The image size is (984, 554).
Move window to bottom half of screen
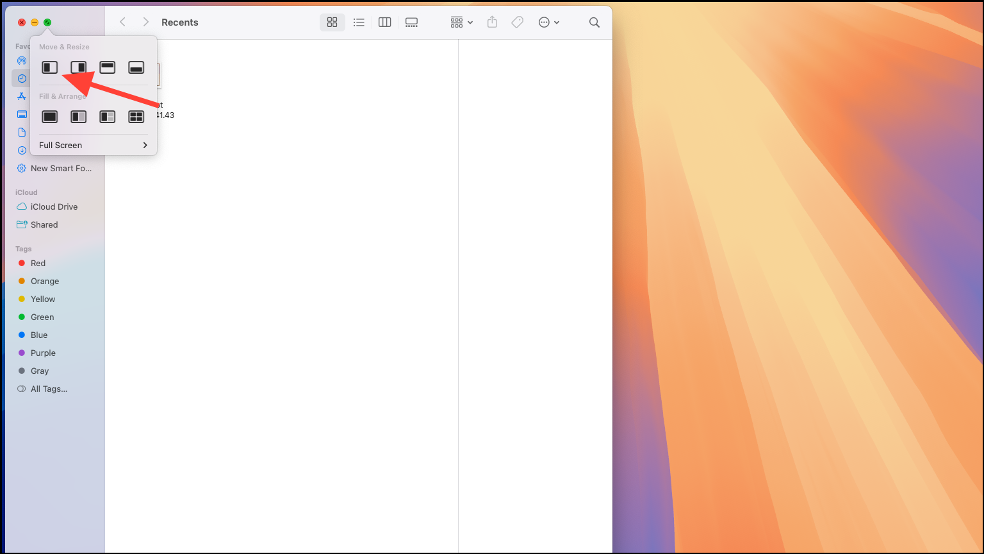point(136,67)
